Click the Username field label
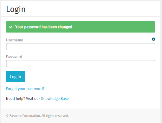 click(15, 40)
